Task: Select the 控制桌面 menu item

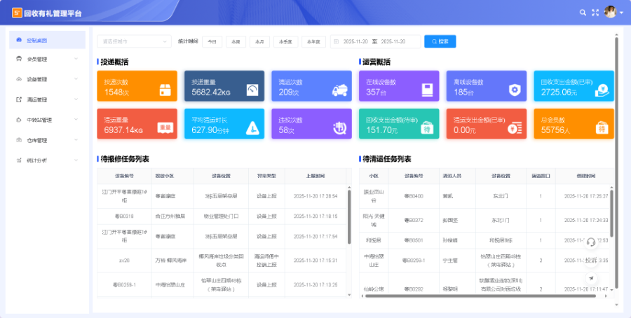Action: (47, 40)
